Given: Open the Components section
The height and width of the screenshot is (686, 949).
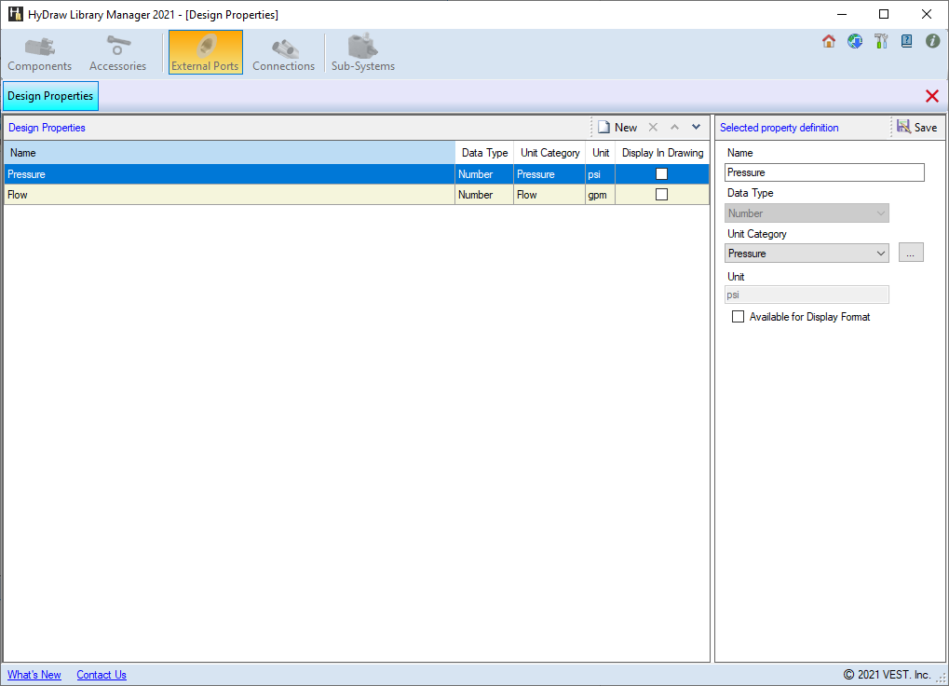Looking at the screenshot, I should click(39, 53).
